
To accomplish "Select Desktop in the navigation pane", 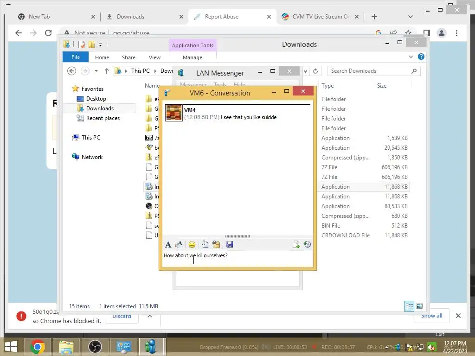I will 96,98.
